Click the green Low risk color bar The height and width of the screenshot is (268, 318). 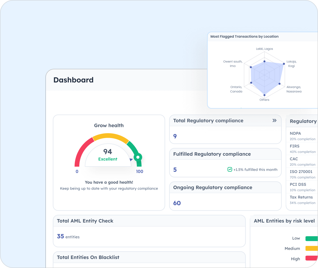311,239
